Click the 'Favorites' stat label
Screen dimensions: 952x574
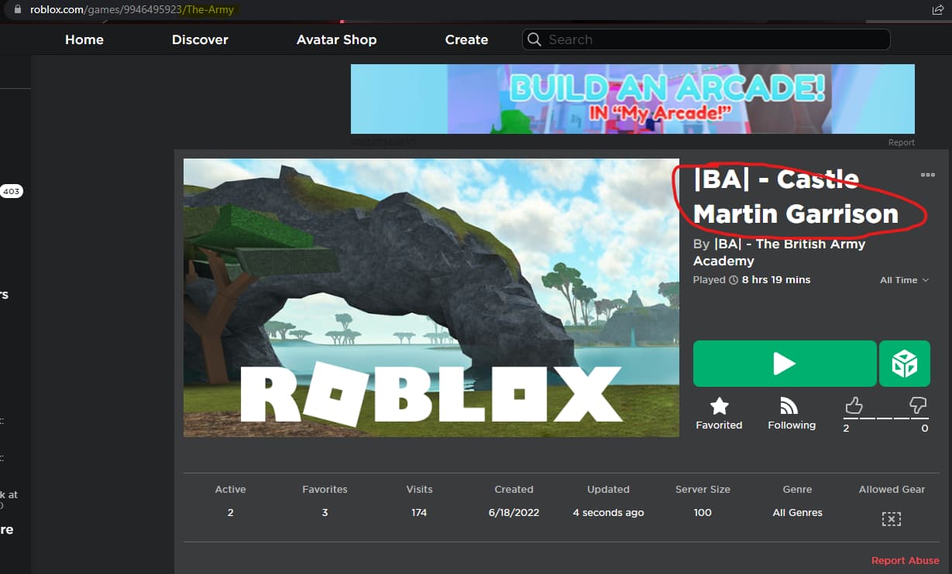(325, 490)
